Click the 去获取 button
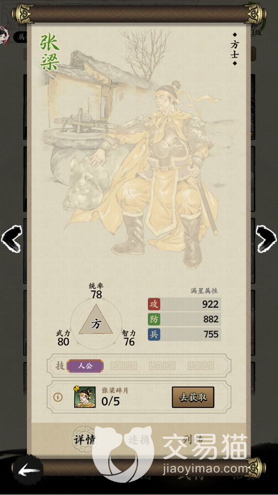 coord(193,397)
